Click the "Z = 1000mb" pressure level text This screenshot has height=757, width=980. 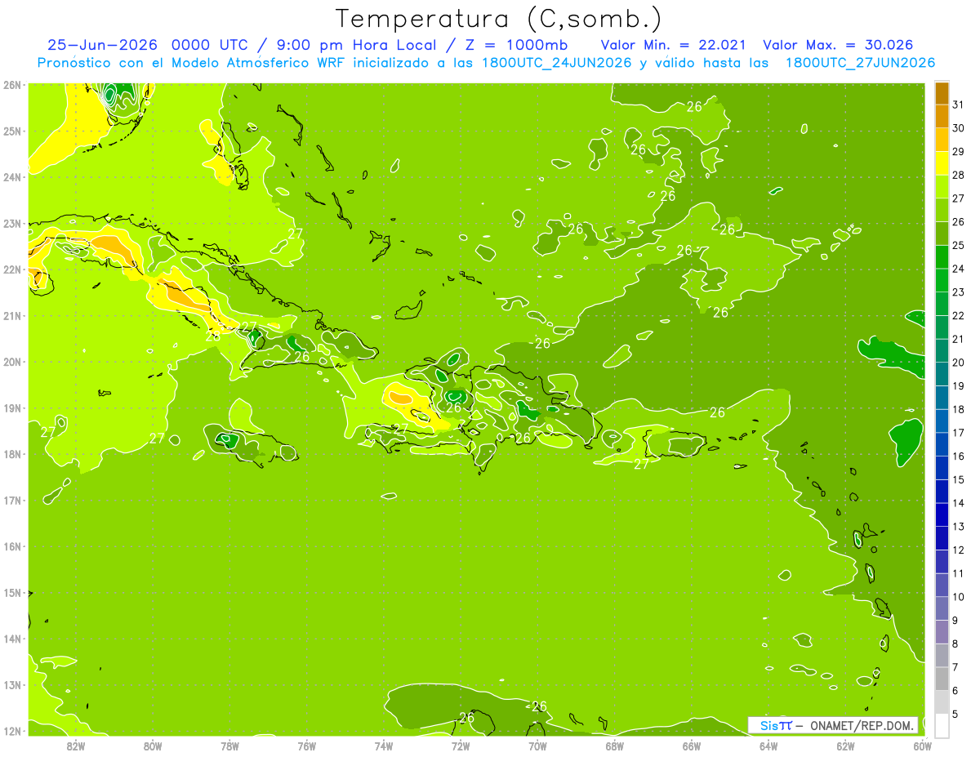point(516,45)
